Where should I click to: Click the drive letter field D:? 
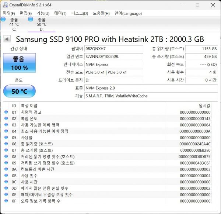click(x=113, y=80)
